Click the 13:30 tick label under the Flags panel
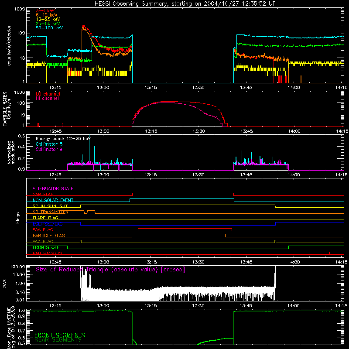Screen dimensions: 349x349 tap(198, 262)
